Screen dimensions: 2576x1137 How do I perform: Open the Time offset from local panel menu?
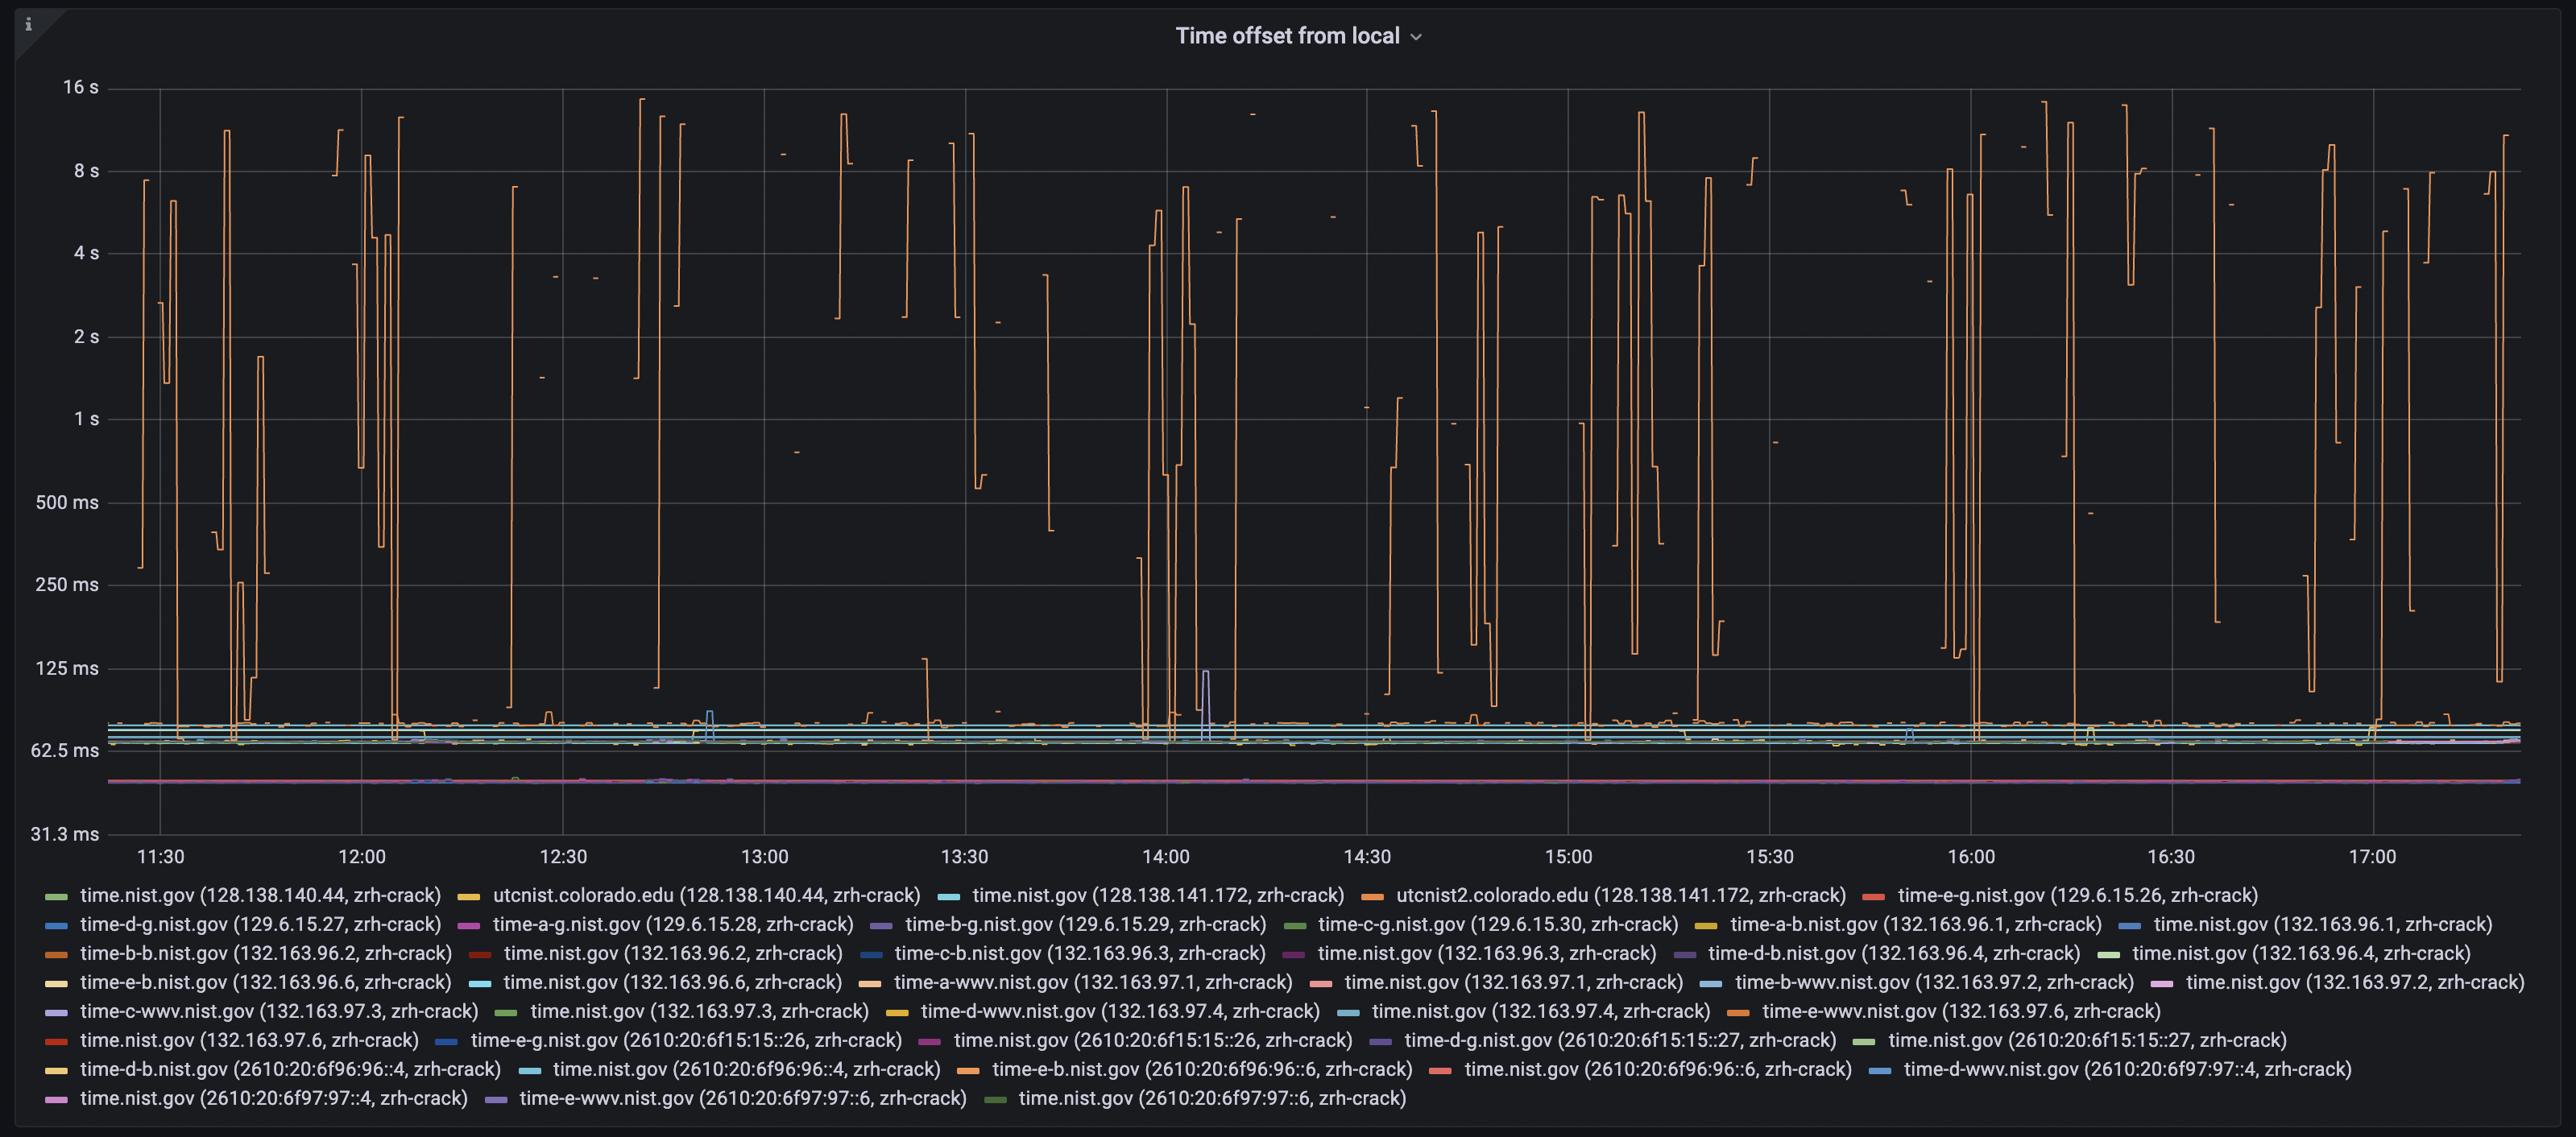[1286, 36]
